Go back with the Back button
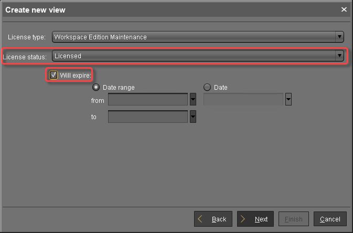 point(213,219)
